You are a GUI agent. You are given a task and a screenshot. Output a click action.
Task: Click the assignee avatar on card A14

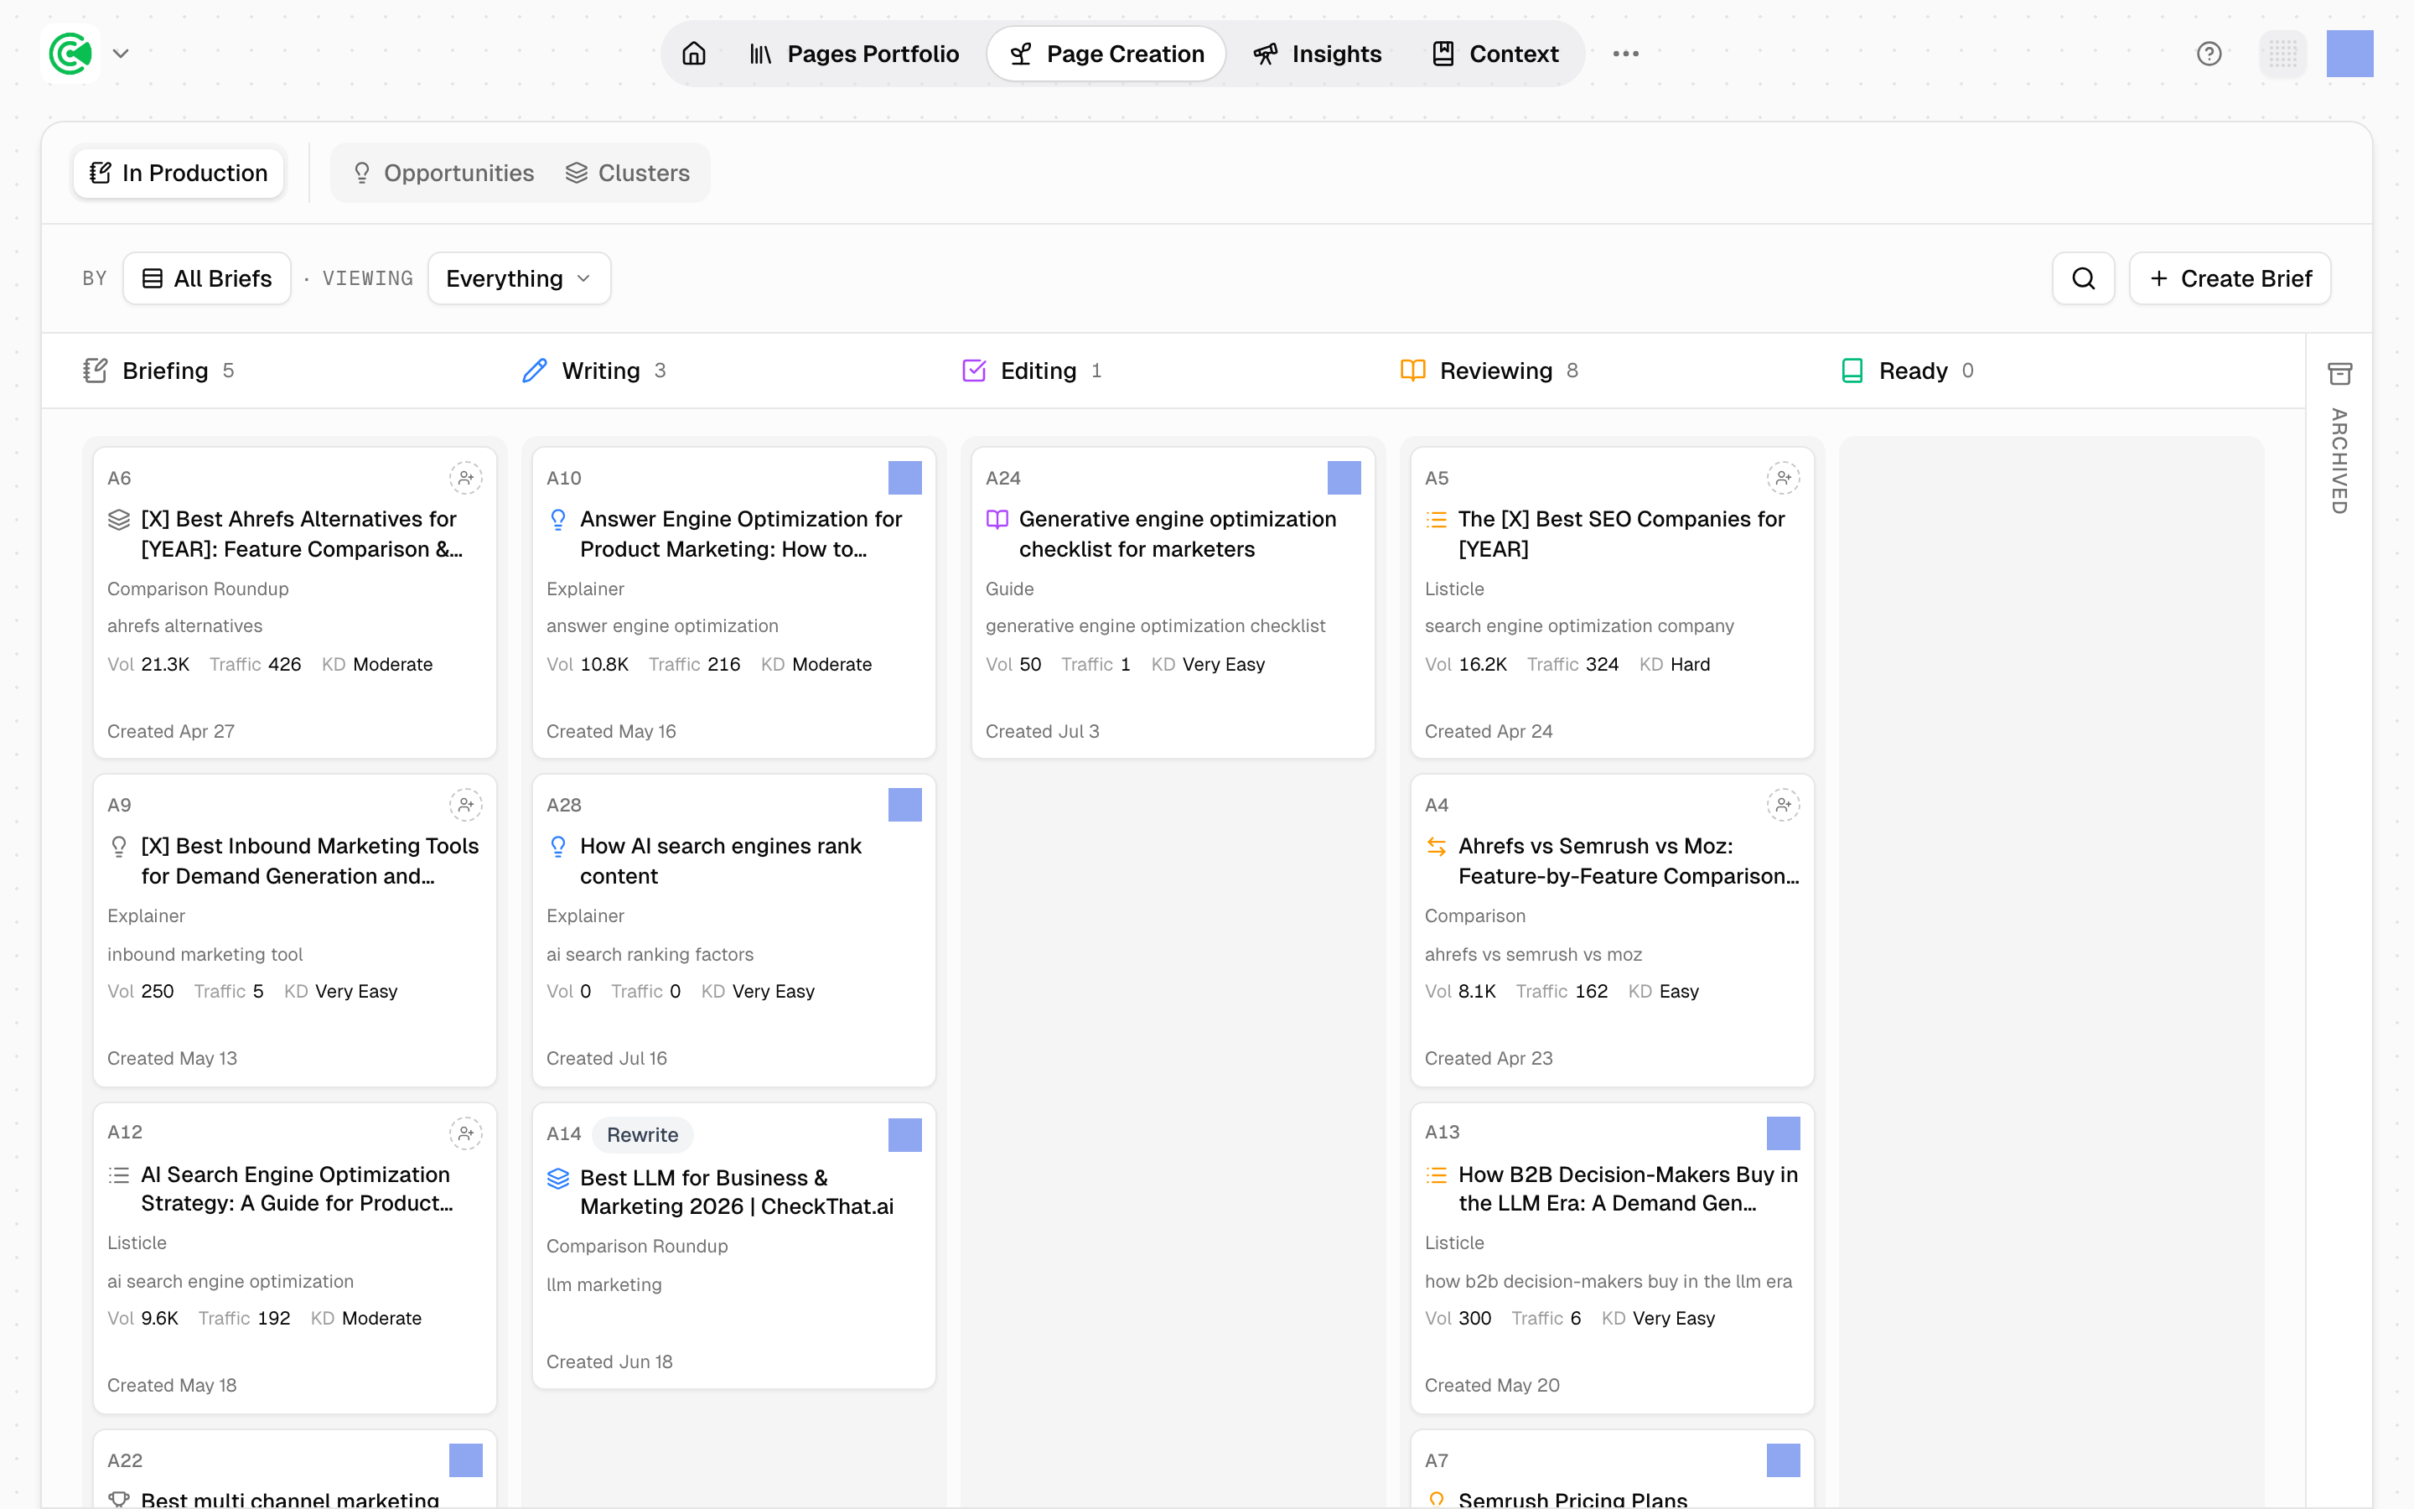pos(904,1133)
